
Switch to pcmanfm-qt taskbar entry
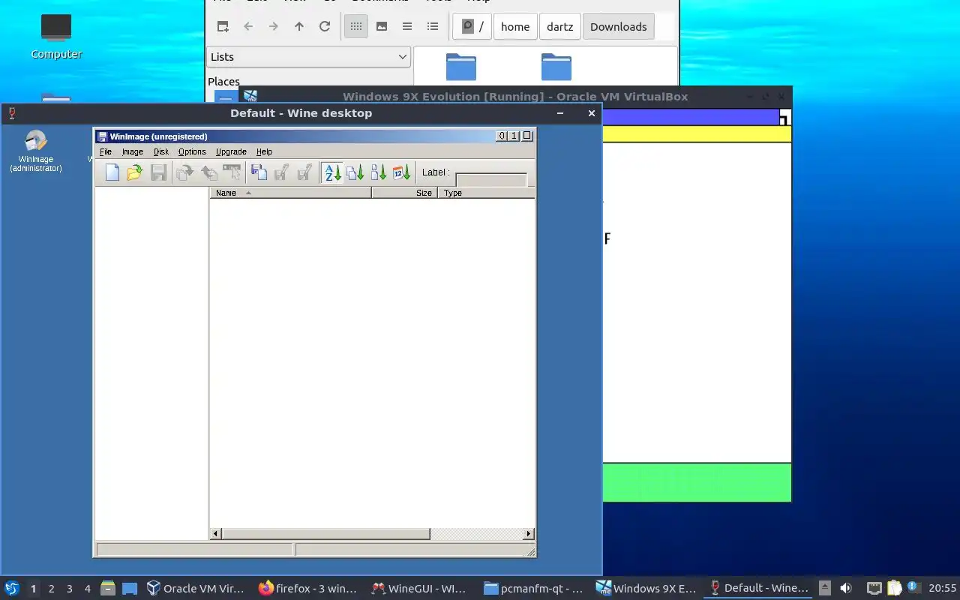click(x=533, y=589)
